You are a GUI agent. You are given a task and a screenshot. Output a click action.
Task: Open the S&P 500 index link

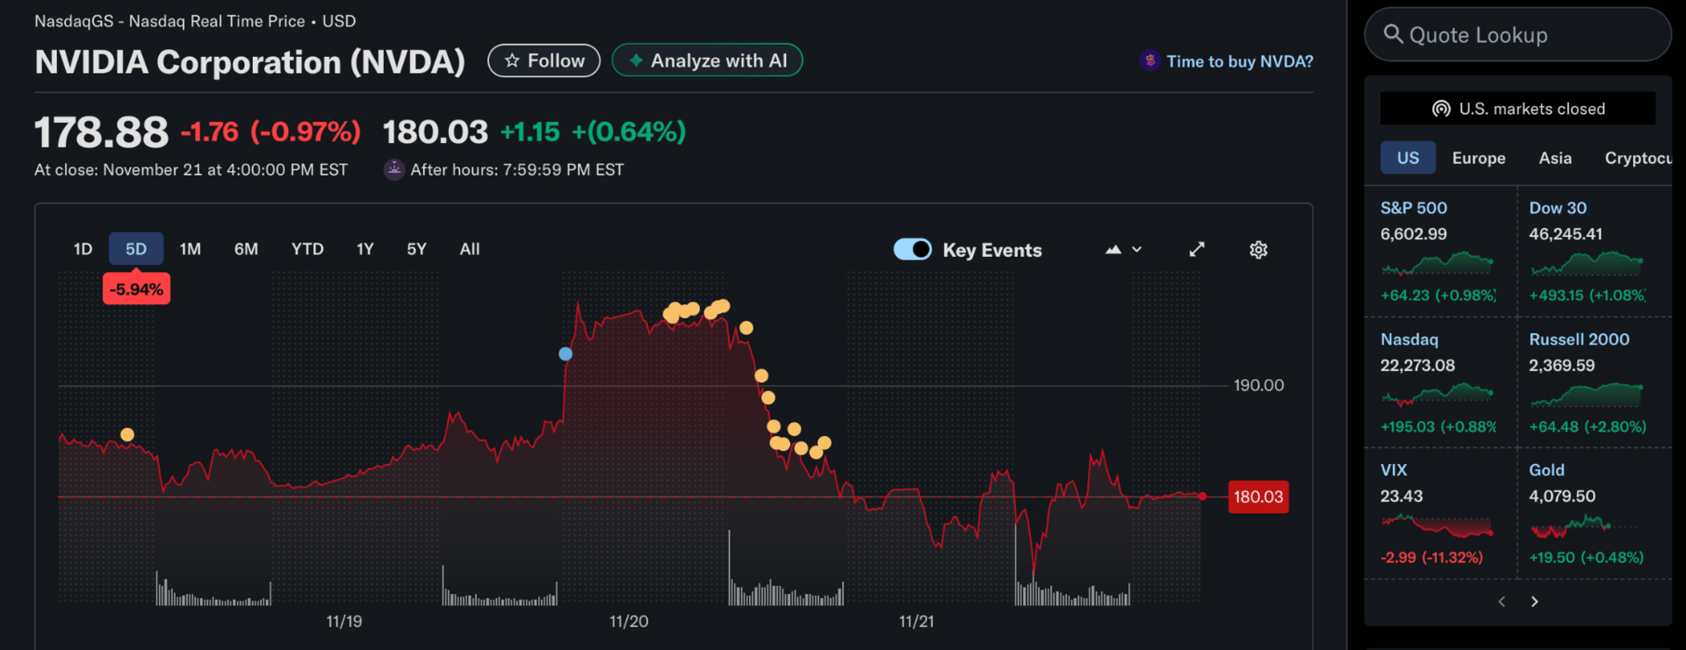coord(1414,208)
